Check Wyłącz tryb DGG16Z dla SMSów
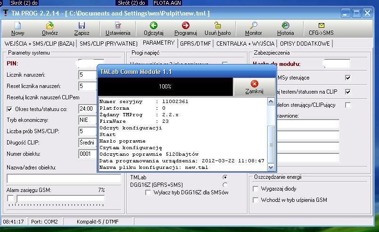The height and width of the screenshot is (232, 379). (x=148, y=192)
